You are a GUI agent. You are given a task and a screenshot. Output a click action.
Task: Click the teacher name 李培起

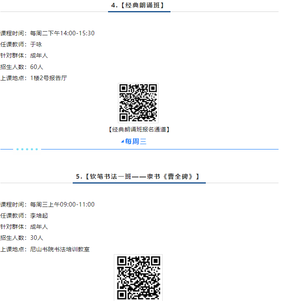[39, 216]
